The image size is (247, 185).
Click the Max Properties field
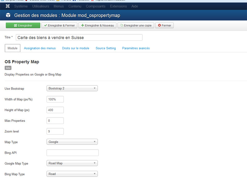click(x=55, y=121)
